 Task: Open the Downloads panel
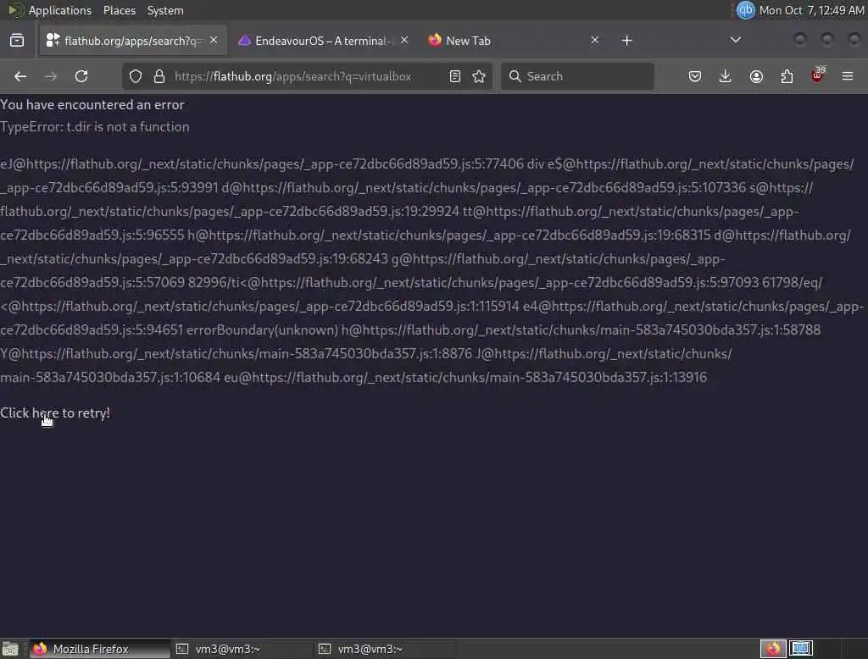coord(726,76)
